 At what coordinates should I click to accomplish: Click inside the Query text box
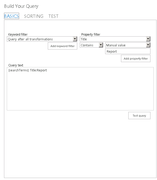pos(80,89)
